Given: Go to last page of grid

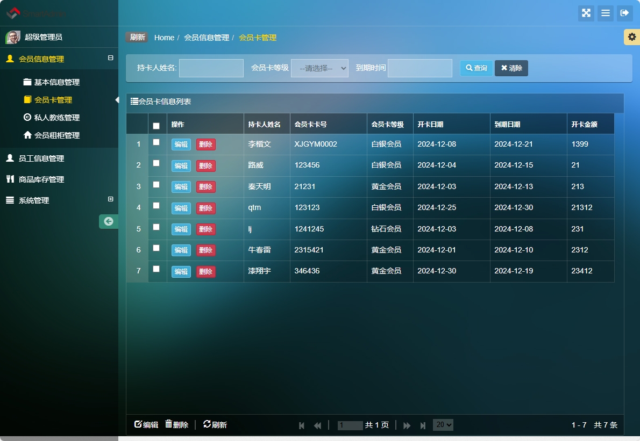Looking at the screenshot, I should click(x=423, y=425).
